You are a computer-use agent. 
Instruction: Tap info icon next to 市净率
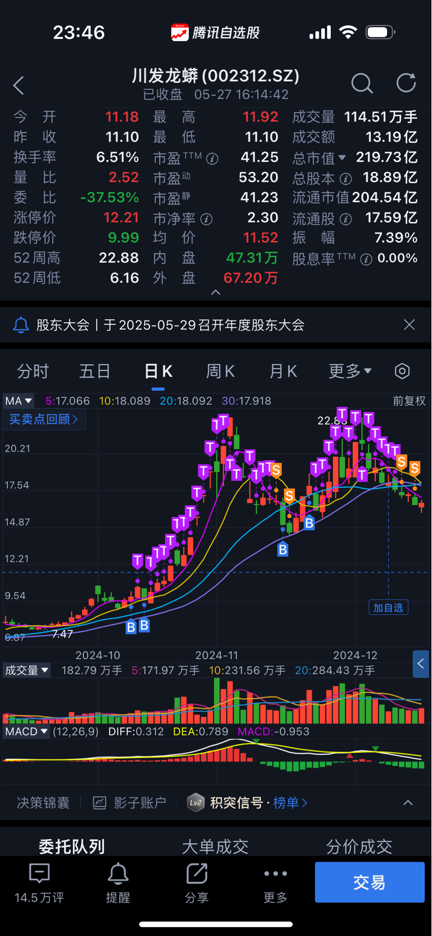[x=206, y=219]
